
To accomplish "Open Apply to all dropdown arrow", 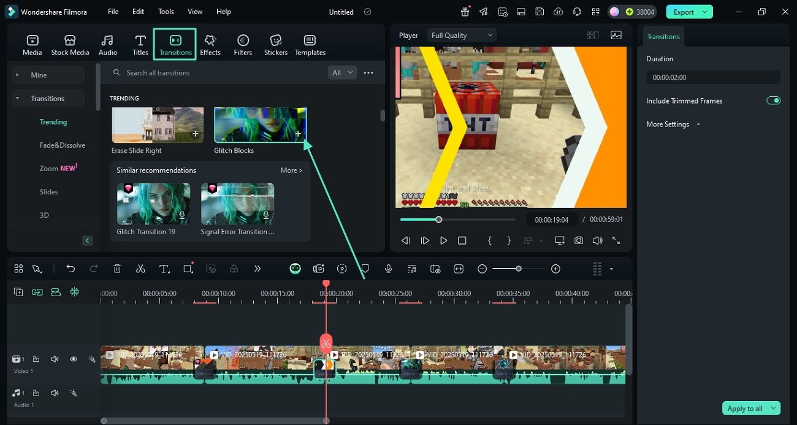I will click(774, 408).
